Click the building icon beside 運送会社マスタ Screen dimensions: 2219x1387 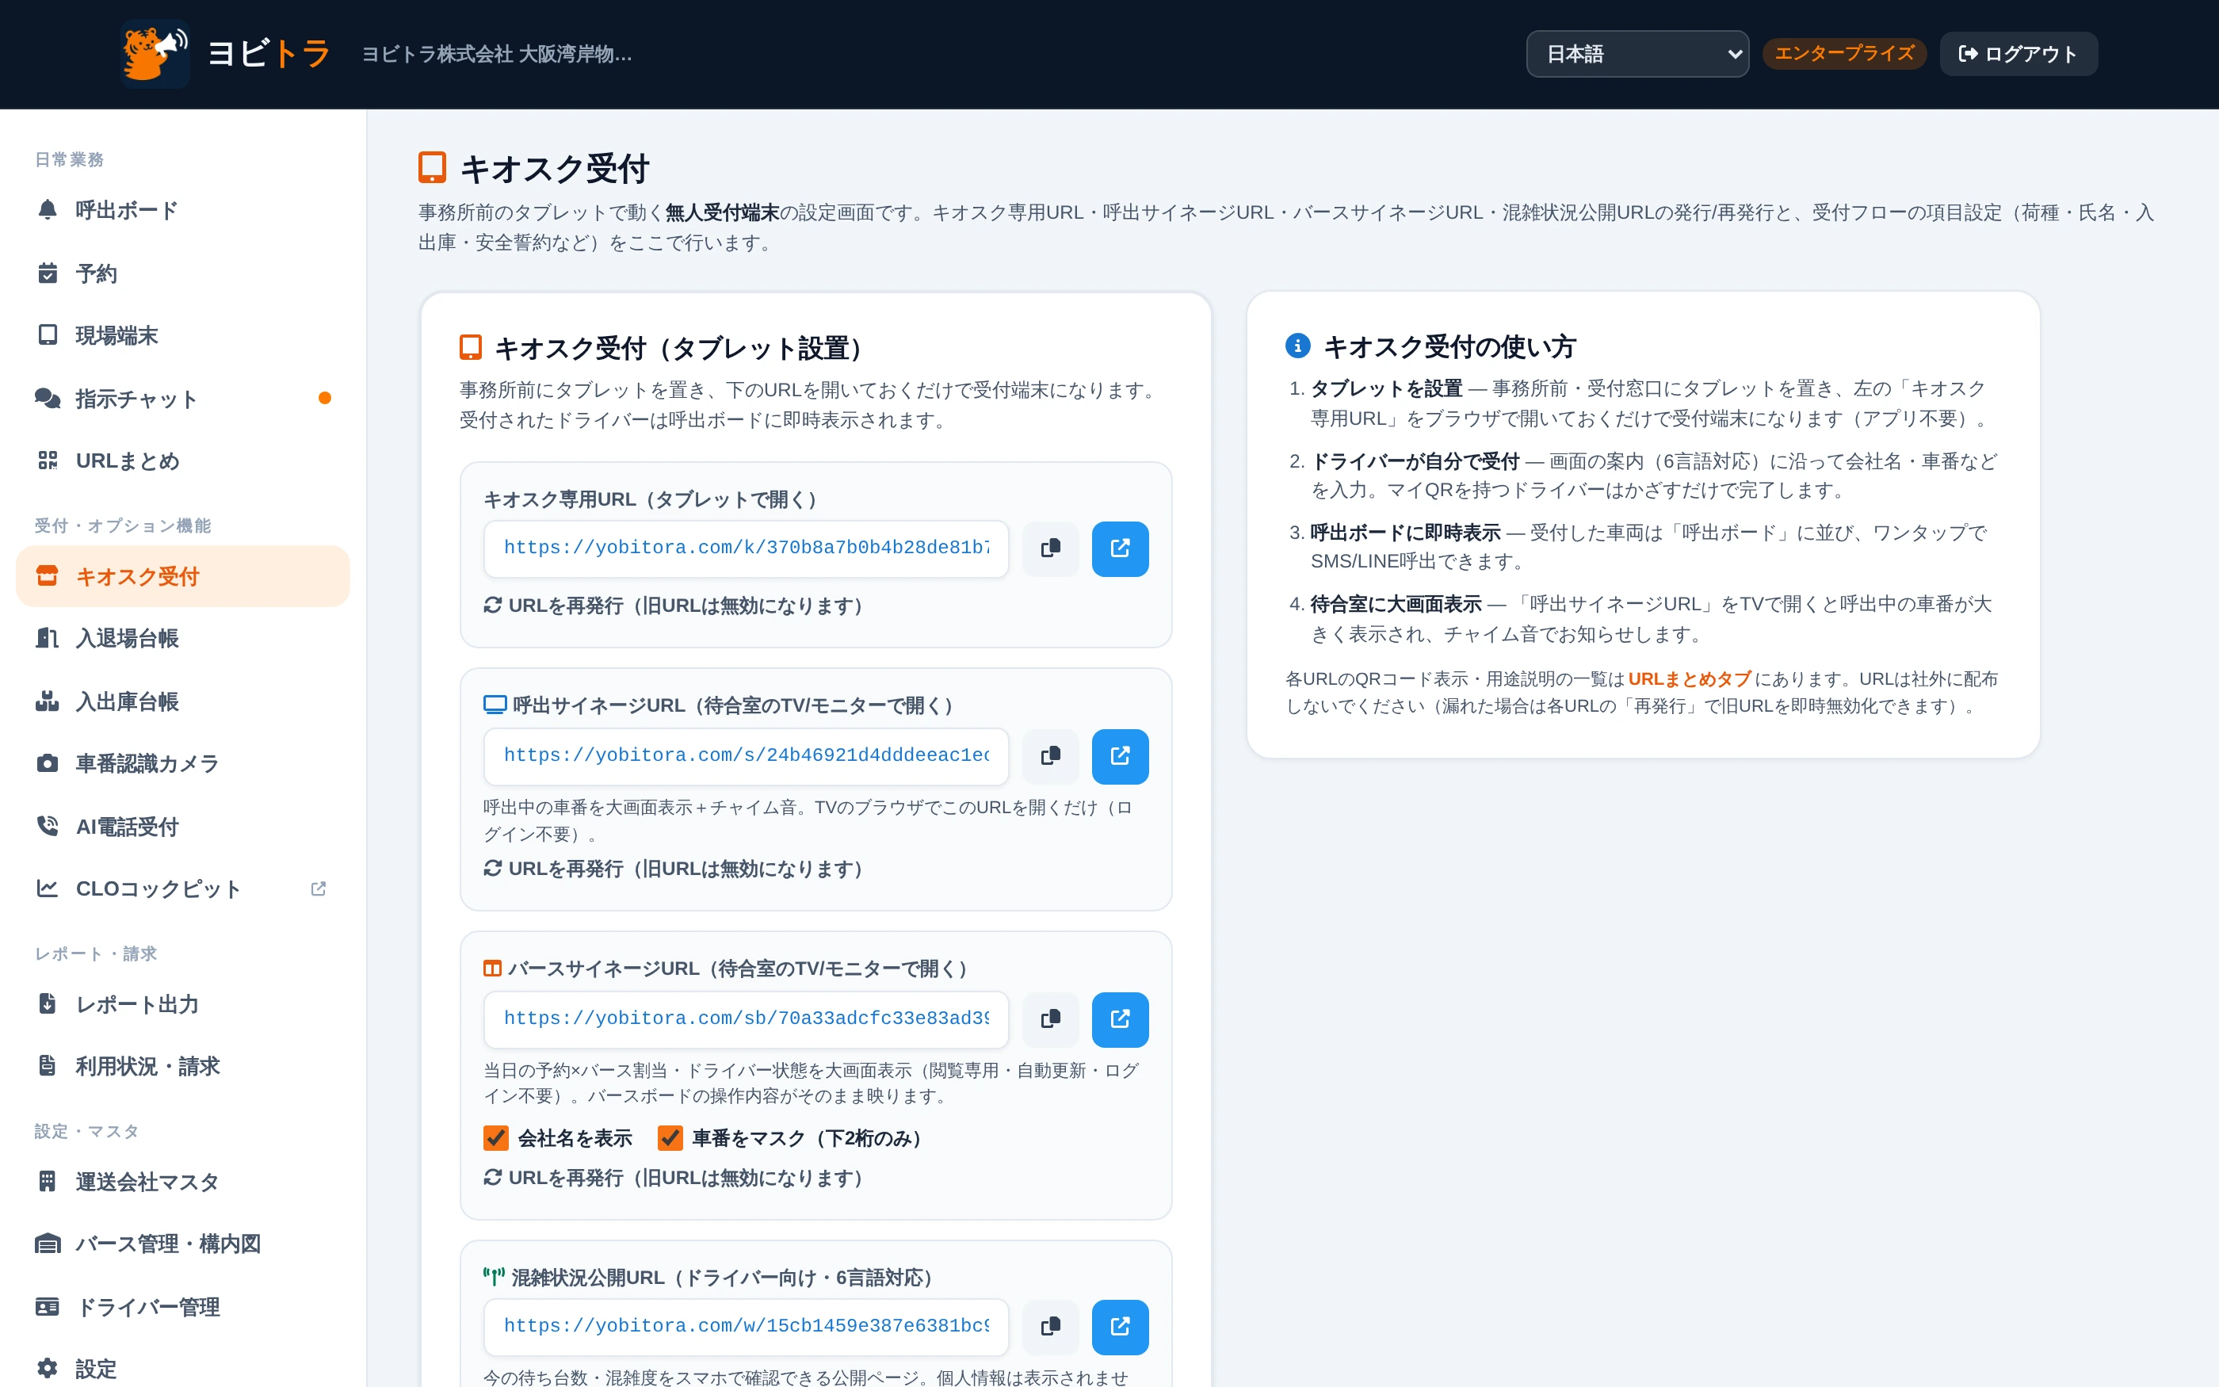tap(48, 1182)
